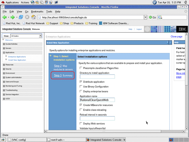The height and width of the screenshot is (142, 189).
Task: Expand Security section
Action: pyautogui.click(x=4, y=69)
